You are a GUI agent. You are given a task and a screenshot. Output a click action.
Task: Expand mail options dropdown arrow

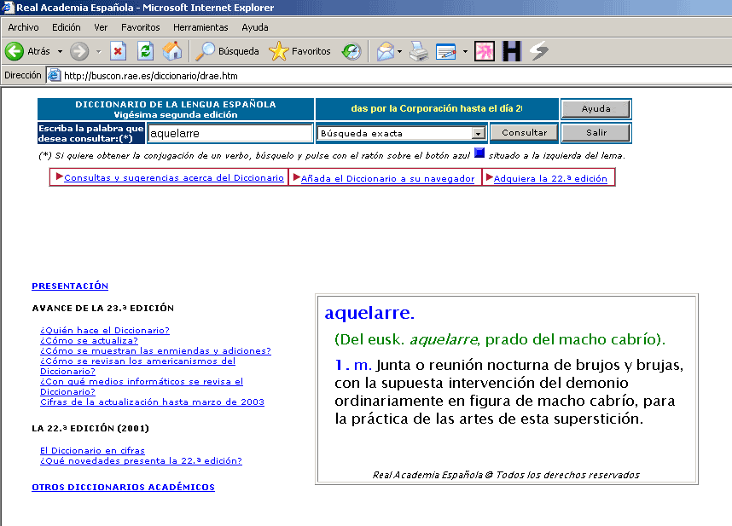click(x=399, y=51)
